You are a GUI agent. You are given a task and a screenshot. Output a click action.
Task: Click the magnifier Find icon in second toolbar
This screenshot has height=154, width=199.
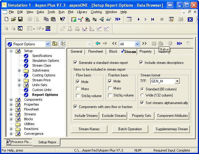click(20, 29)
